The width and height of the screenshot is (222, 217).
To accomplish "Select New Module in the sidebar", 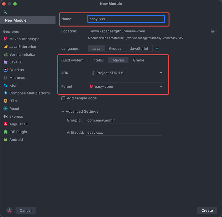I will pos(28,20).
